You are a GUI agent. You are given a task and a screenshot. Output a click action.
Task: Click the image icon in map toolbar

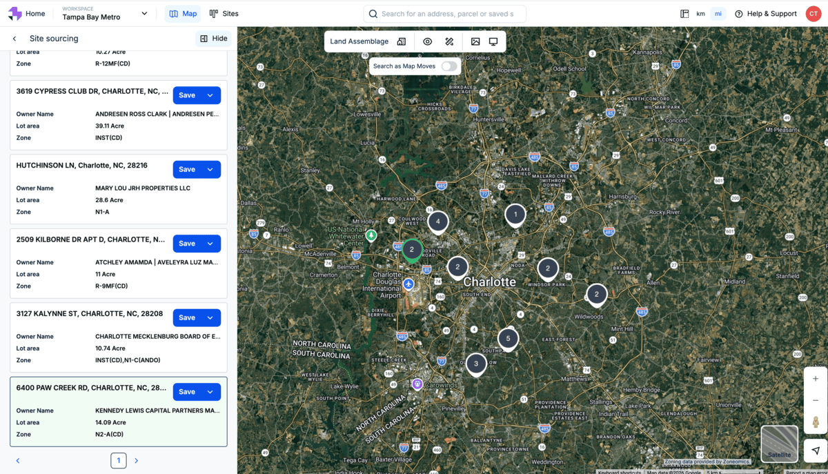(x=475, y=41)
